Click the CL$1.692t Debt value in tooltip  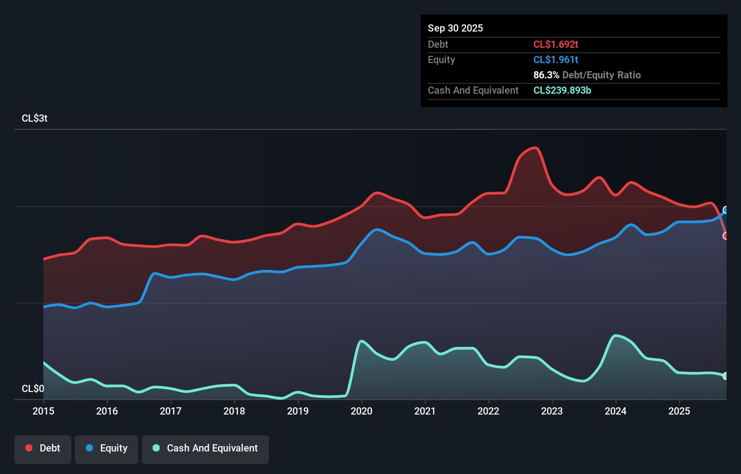556,44
